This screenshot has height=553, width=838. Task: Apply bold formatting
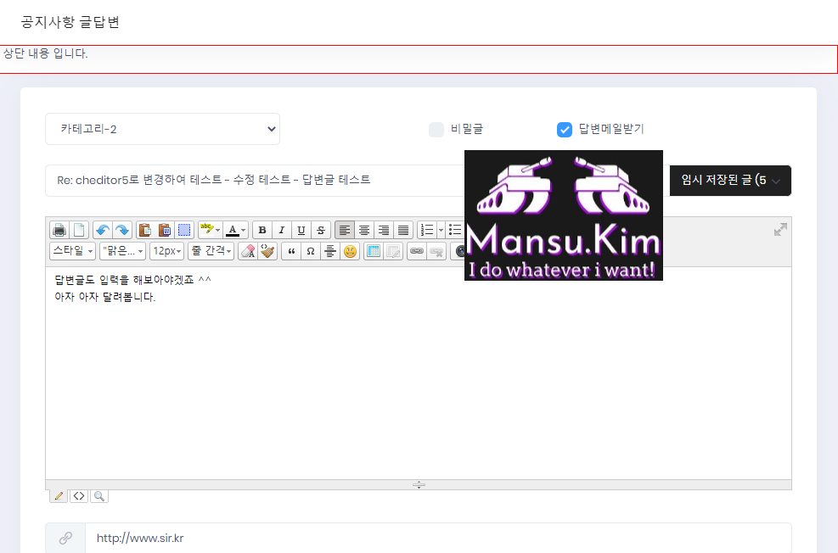(x=262, y=230)
